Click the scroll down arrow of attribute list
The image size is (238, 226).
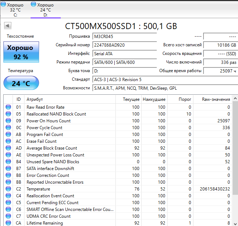[235, 224]
